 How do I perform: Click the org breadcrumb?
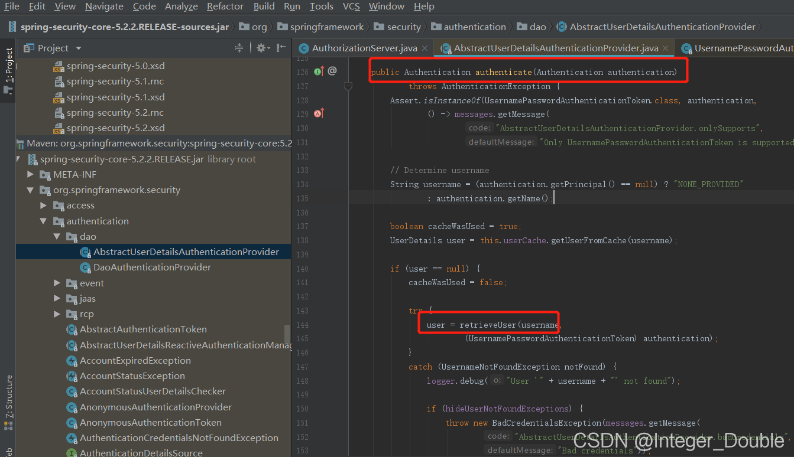point(253,27)
